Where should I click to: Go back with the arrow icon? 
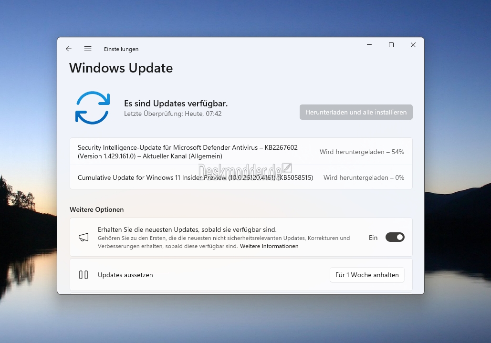[x=69, y=49]
